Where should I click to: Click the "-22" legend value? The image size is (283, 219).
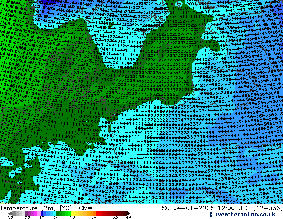pyautogui.click(x=26, y=217)
